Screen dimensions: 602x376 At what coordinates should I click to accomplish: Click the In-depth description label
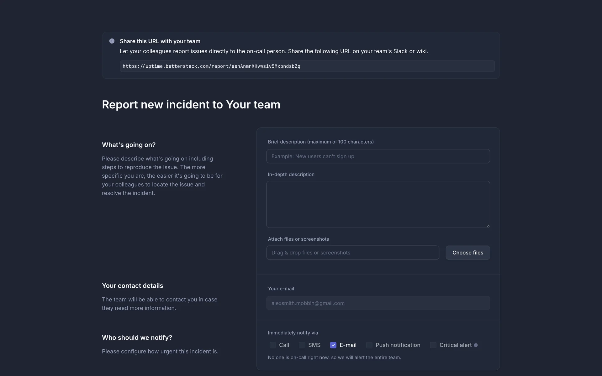[x=291, y=175]
